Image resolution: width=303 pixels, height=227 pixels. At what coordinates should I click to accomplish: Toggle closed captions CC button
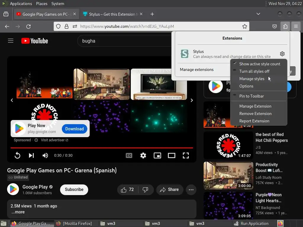(x=129, y=155)
